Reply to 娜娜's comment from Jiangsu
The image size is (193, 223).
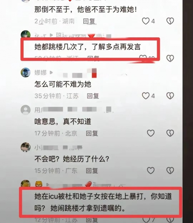point(93,96)
